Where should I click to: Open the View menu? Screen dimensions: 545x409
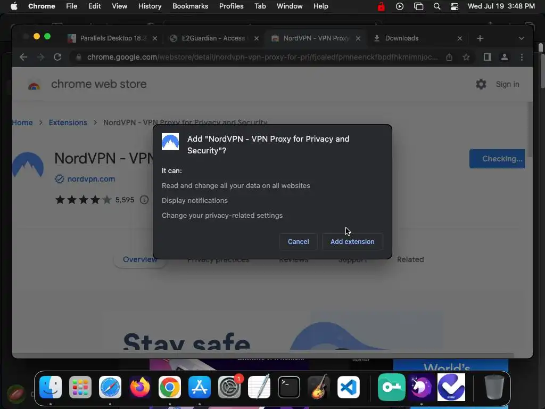[119, 6]
